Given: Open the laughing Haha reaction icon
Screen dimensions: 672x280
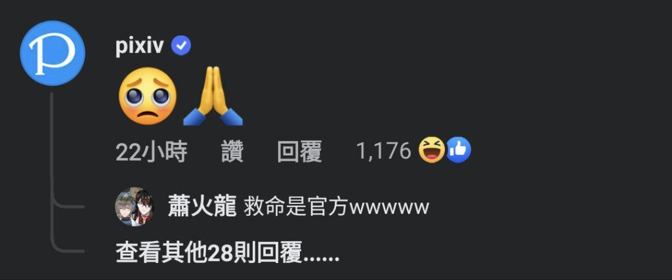Looking at the screenshot, I should coord(432,150).
